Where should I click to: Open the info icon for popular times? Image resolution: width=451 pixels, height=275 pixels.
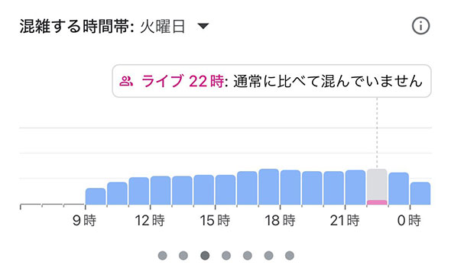coord(420,26)
